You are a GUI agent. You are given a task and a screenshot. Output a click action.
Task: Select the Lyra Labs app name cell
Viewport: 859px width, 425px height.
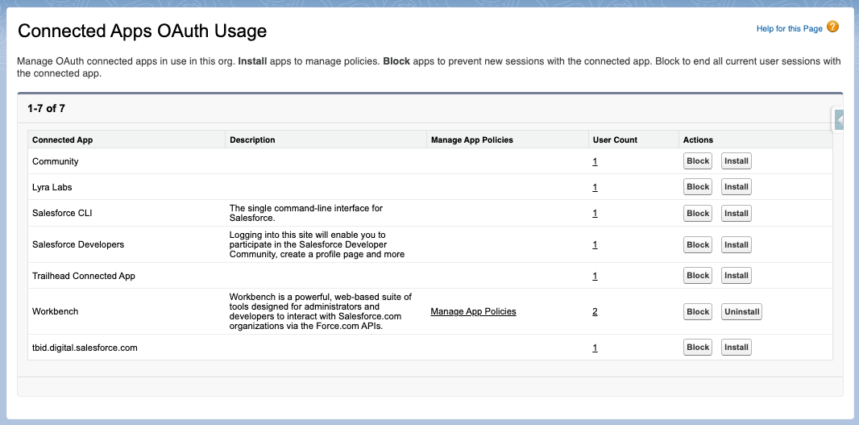pyautogui.click(x=127, y=188)
